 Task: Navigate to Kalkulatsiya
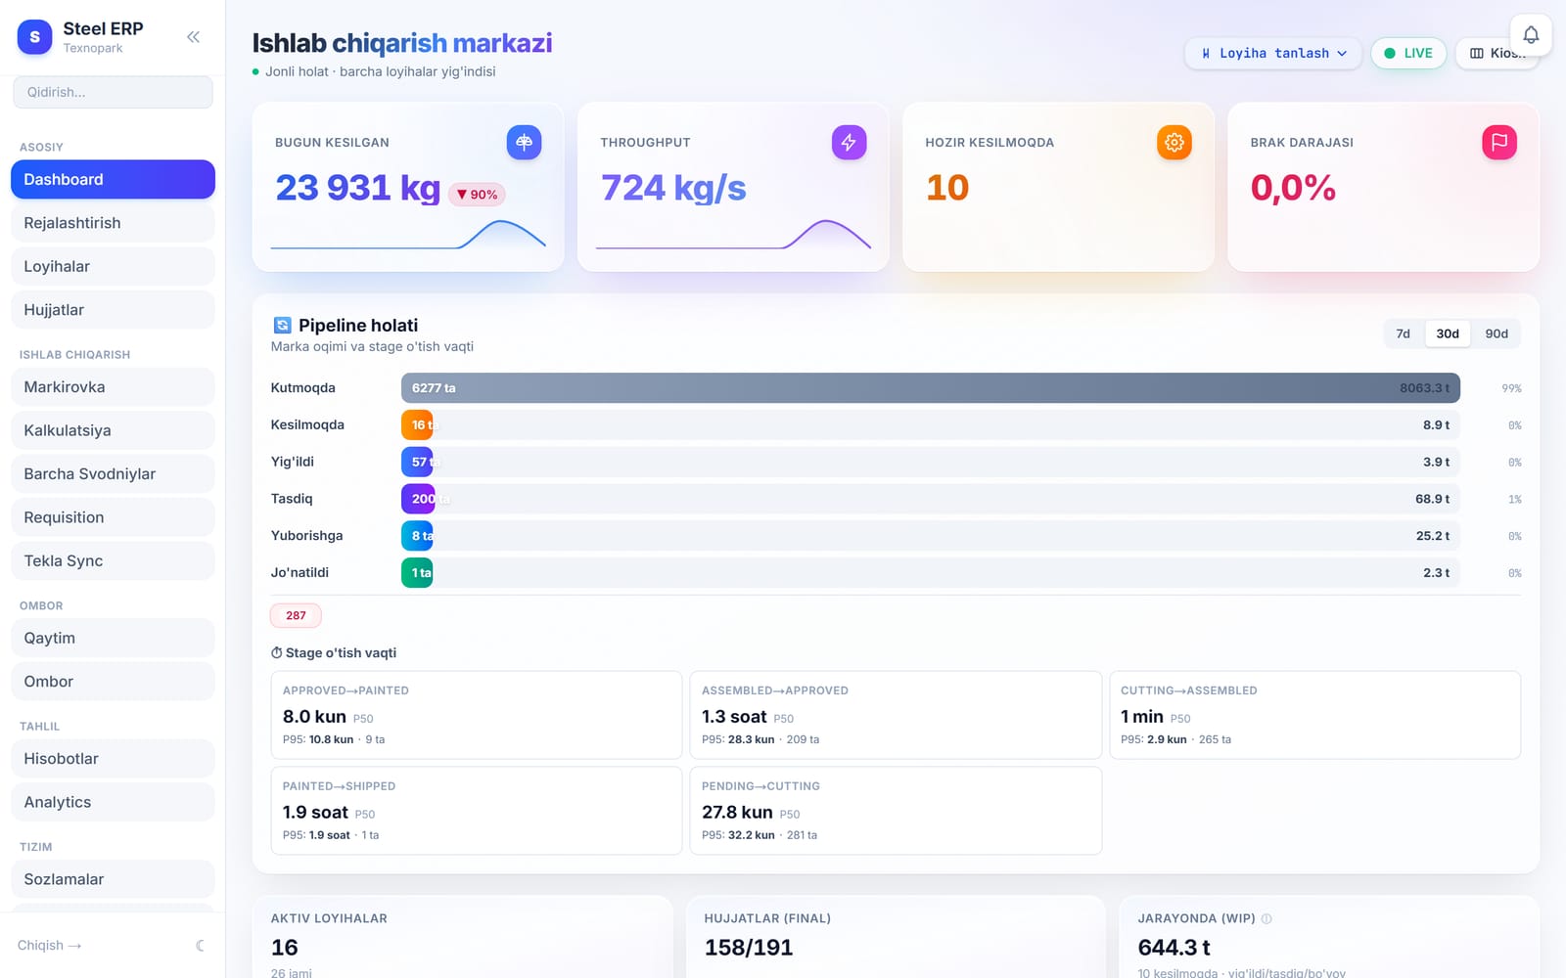113,430
